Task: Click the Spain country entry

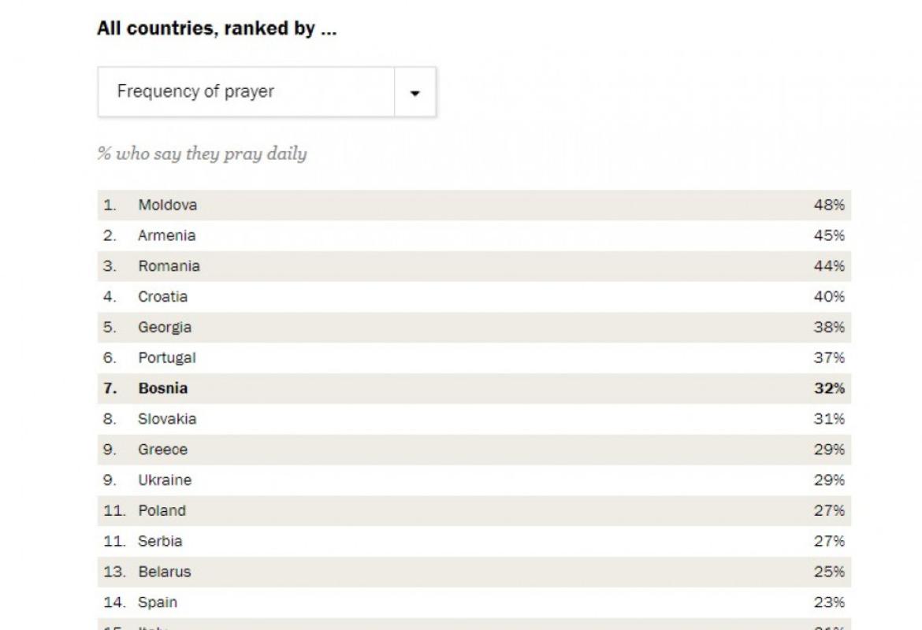Action: tap(158, 603)
